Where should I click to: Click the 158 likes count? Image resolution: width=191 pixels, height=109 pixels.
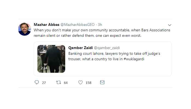[88, 83]
